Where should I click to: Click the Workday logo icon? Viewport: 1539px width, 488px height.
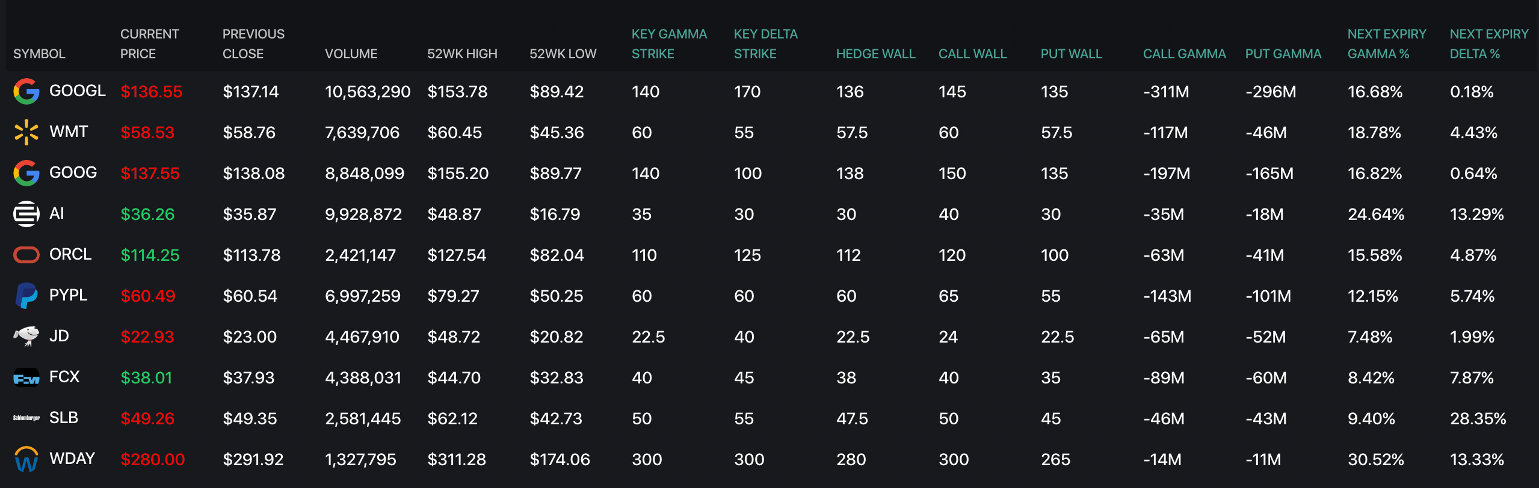point(26,460)
